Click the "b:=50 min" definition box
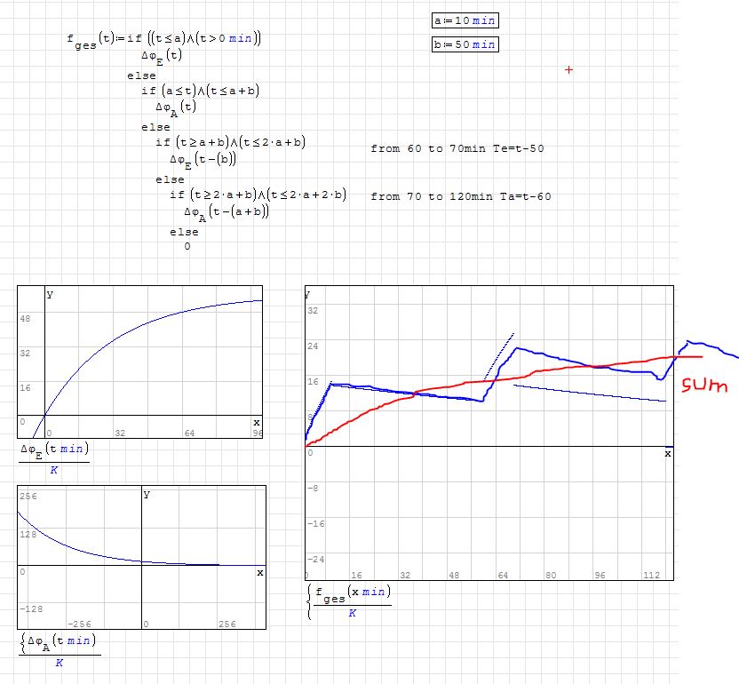 [x=465, y=44]
